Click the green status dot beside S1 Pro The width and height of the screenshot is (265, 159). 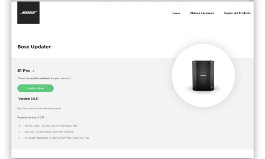33,71
